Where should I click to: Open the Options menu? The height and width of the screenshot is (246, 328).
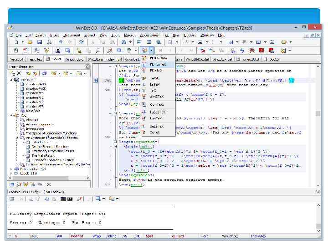tap(190, 35)
